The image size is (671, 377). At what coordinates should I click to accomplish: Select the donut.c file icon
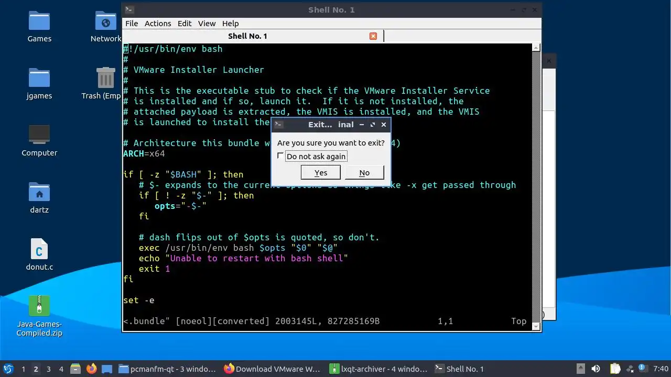point(39,254)
